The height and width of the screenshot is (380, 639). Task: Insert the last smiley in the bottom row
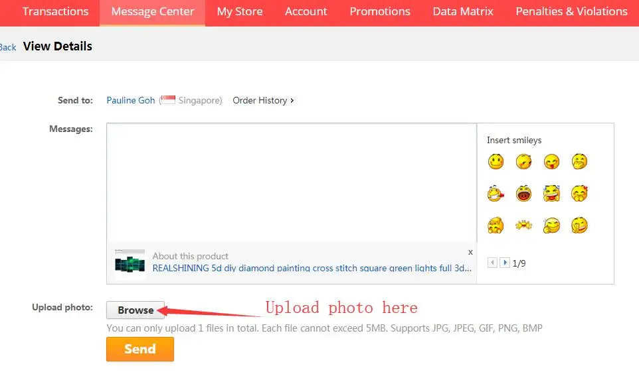coord(579,225)
